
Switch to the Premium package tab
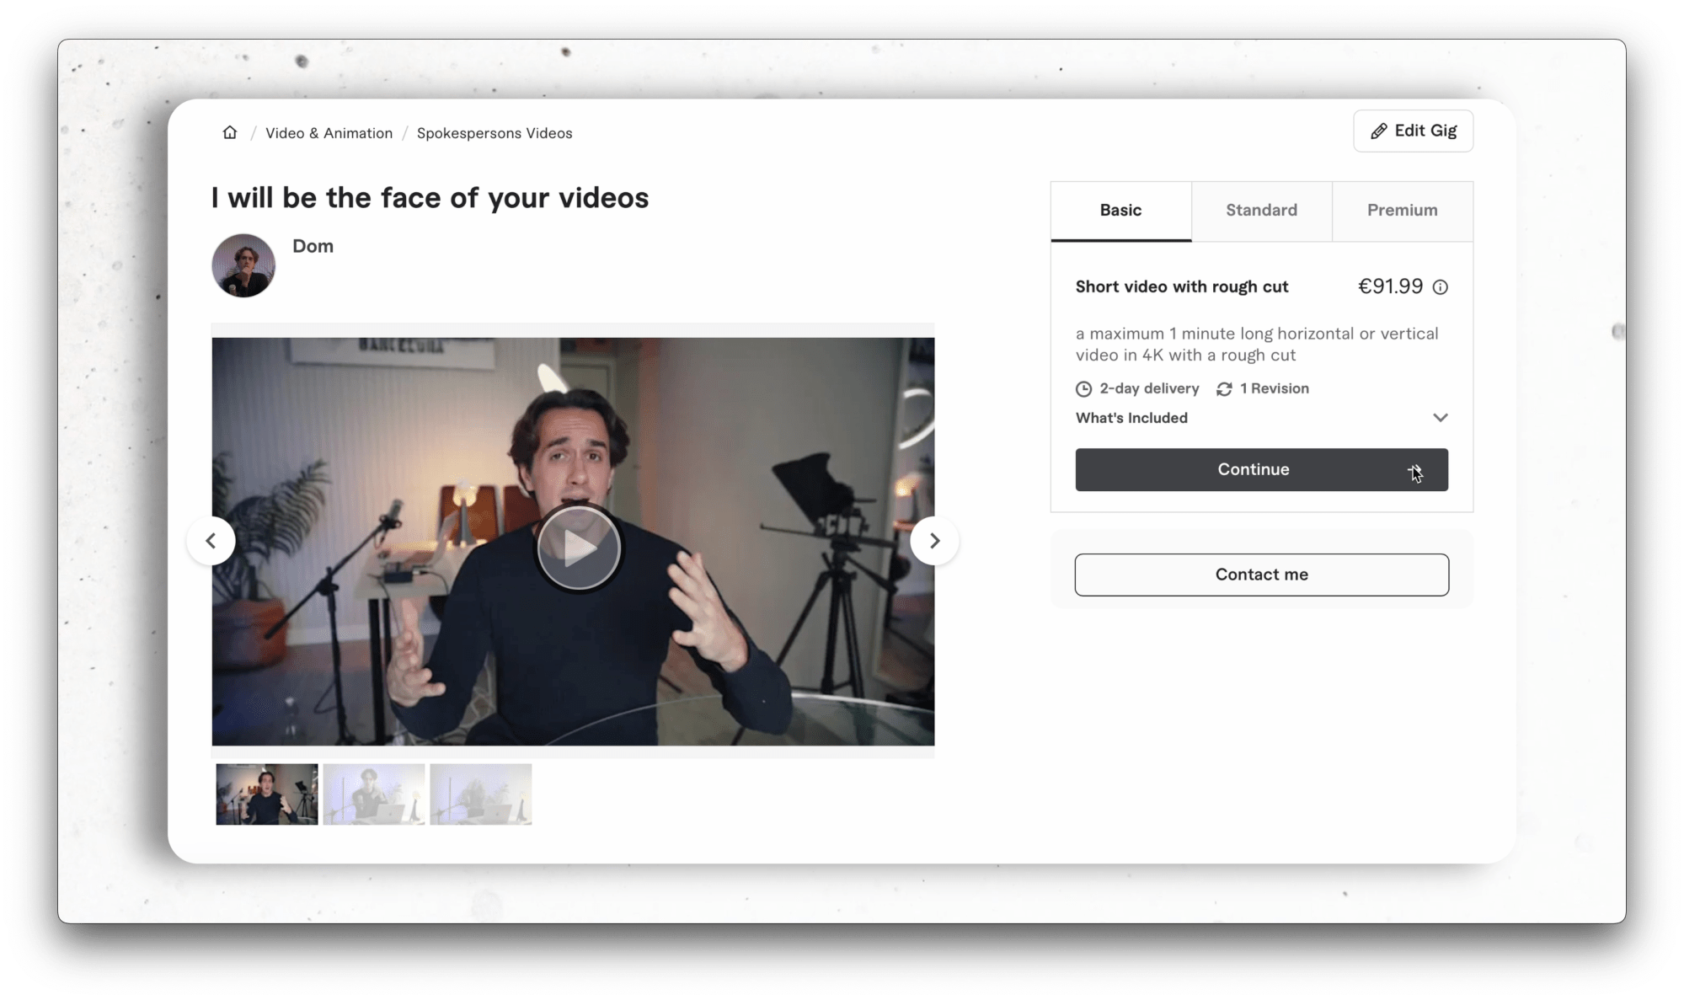click(1402, 211)
